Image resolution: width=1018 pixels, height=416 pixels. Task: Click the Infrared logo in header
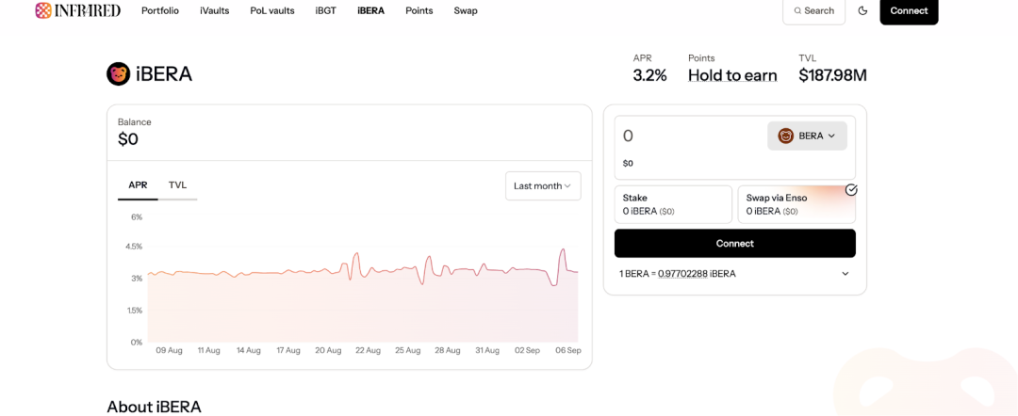click(x=79, y=10)
